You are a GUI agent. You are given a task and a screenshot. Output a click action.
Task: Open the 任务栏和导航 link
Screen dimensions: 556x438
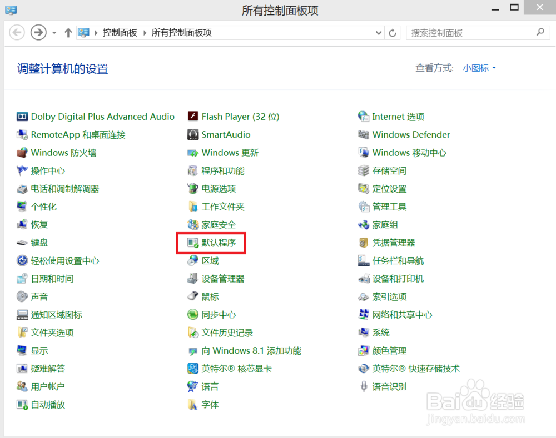coord(398,260)
